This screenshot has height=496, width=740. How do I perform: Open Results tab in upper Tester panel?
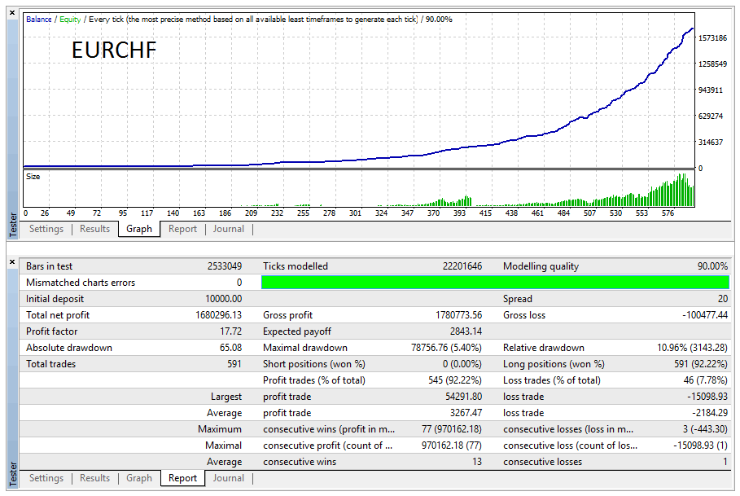94,229
